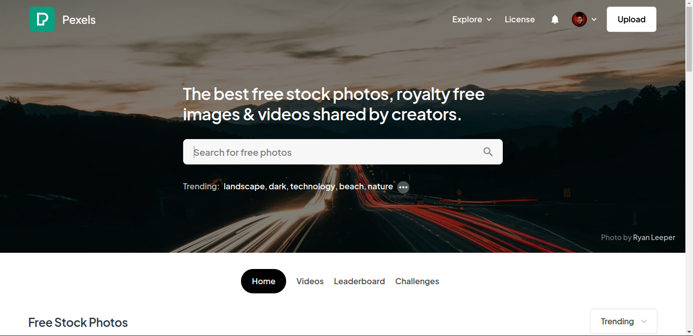Switch to the Videos tab
The height and width of the screenshot is (336, 693).
pos(310,281)
